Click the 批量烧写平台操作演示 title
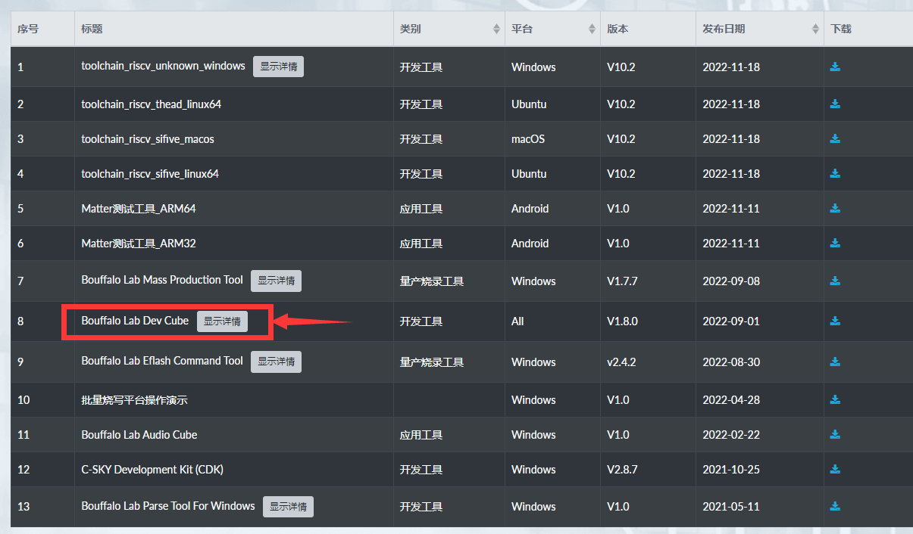The image size is (913, 534). coord(134,399)
